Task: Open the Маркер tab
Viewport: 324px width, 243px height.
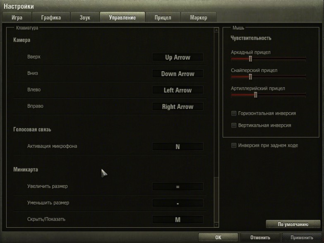Action: 198,17
